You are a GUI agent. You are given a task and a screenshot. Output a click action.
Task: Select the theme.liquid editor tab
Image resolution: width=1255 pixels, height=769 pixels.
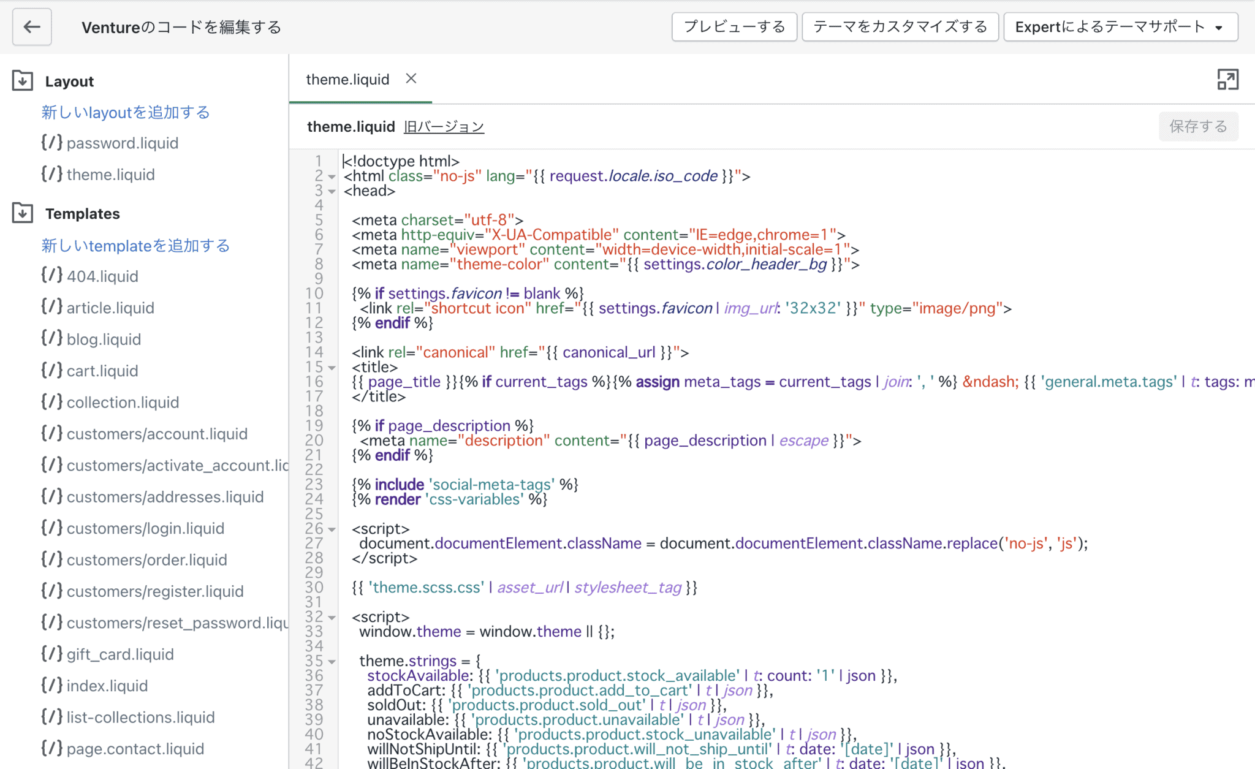point(347,80)
